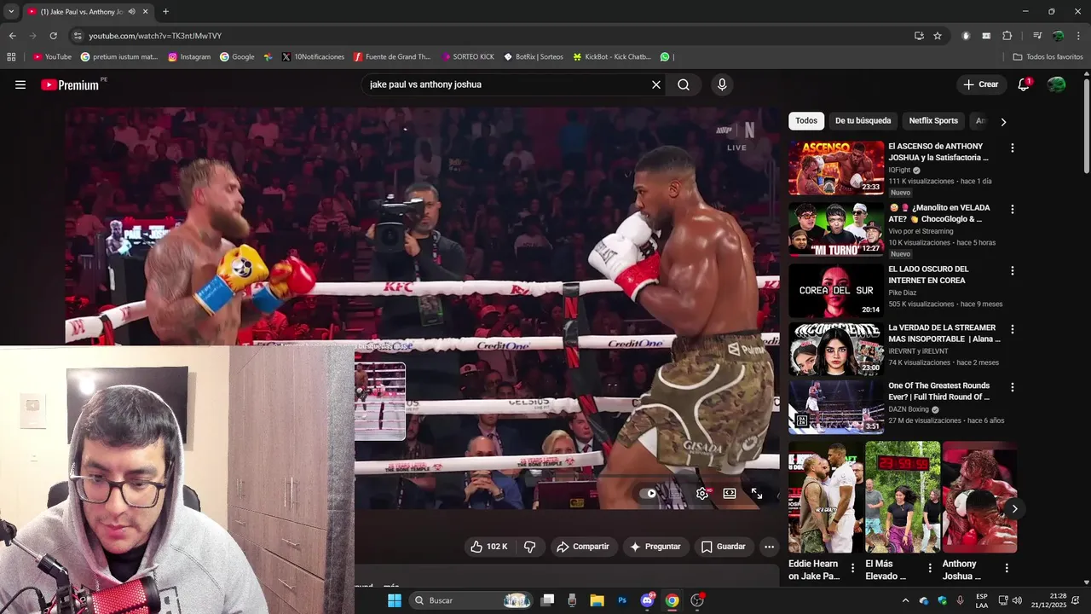Image resolution: width=1091 pixels, height=614 pixels.
Task: Open the Chrome apps grid shortcut
Action: click(11, 57)
